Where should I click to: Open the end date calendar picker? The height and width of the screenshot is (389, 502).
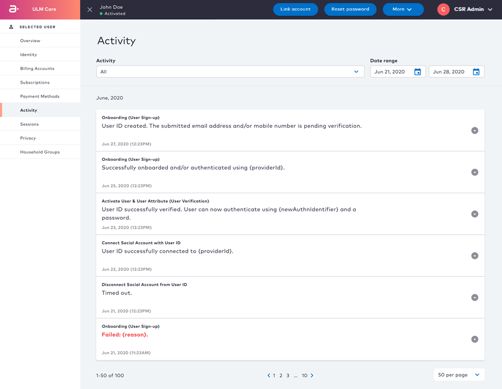(476, 72)
